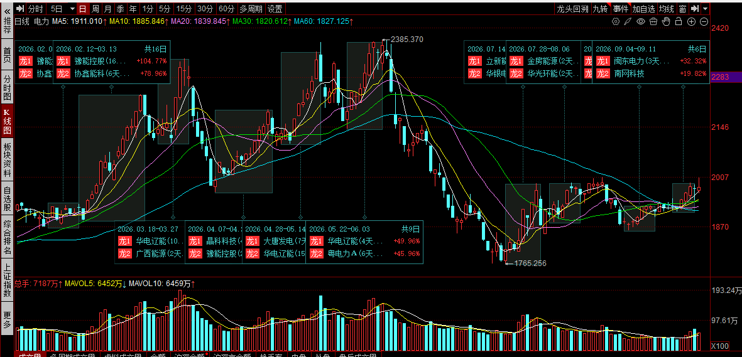Viewport: 742px width, 357px height.
Task: Expand the 5日 period dropdown arrow
Action: click(x=72, y=9)
